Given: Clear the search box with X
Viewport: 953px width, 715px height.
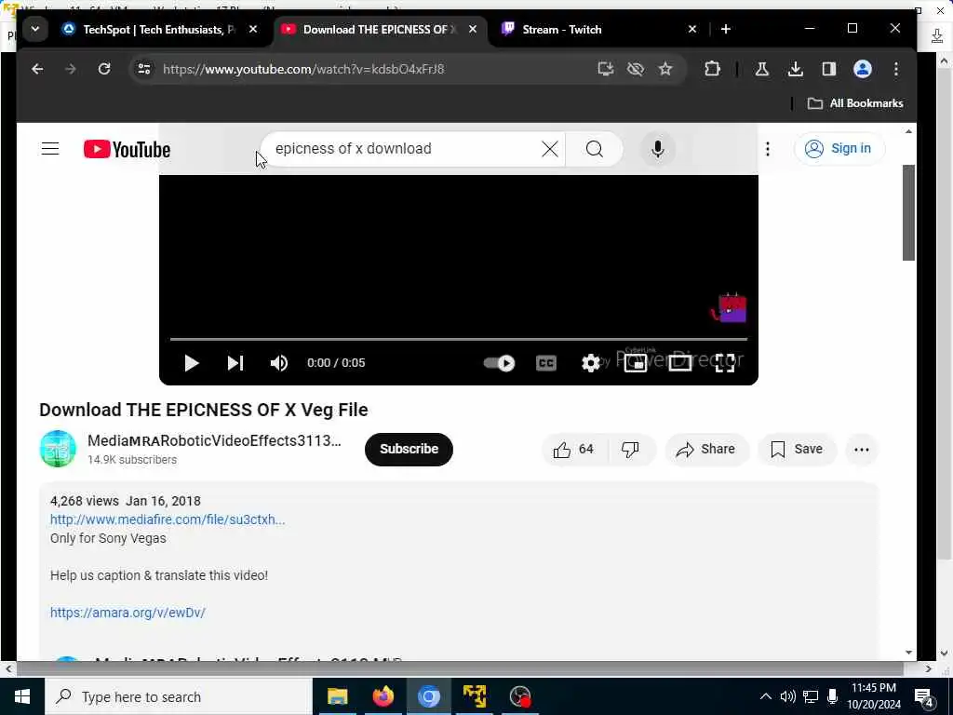Looking at the screenshot, I should [549, 149].
